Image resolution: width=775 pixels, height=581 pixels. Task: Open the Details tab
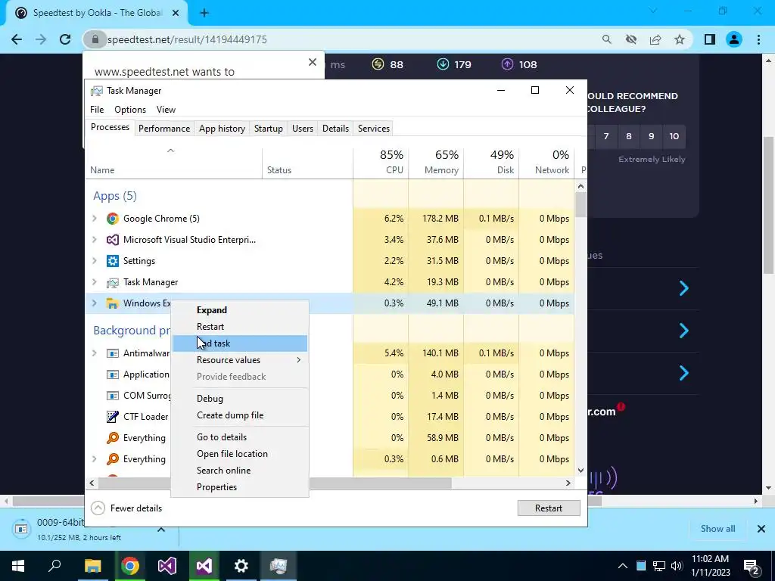(x=335, y=129)
